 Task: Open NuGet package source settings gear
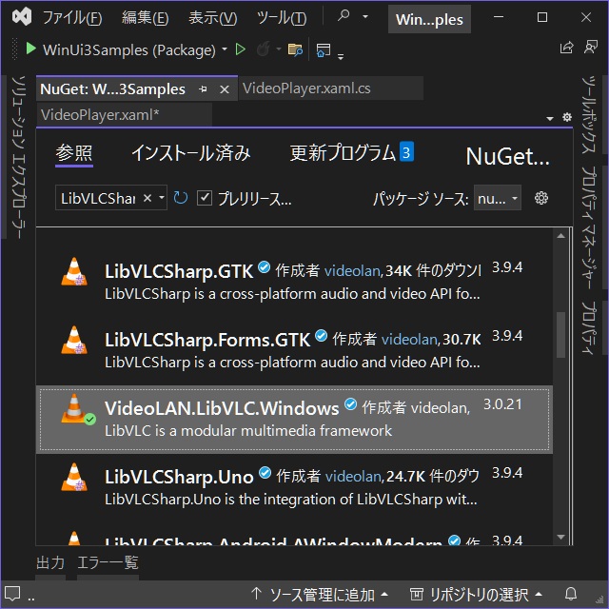click(541, 198)
